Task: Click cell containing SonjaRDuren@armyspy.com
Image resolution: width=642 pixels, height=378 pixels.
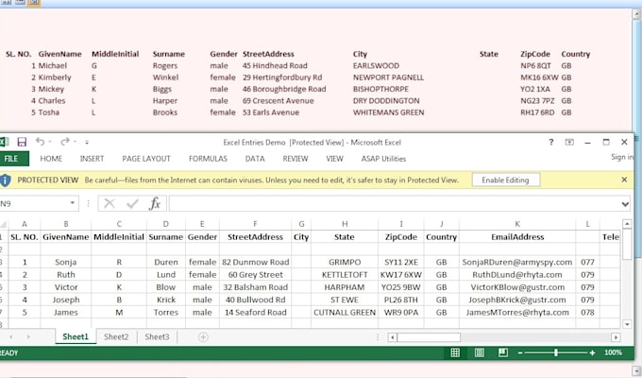Action: click(x=517, y=262)
